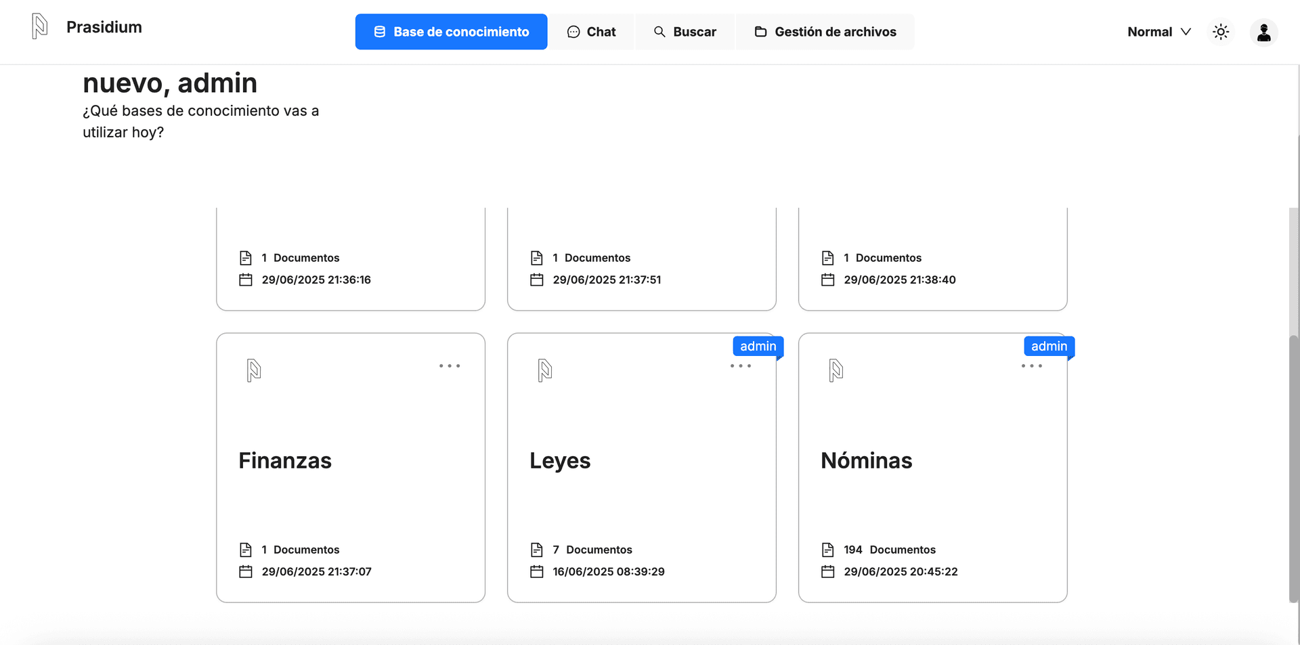Open the options menu on the Finanzas card
The height and width of the screenshot is (645, 1300).
[x=450, y=365]
